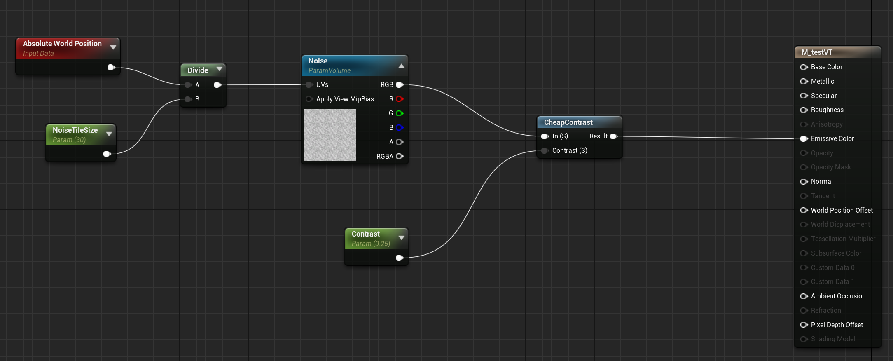Screen dimensions: 893x361
Task: Click the Roughness input pin
Action: click(804, 110)
